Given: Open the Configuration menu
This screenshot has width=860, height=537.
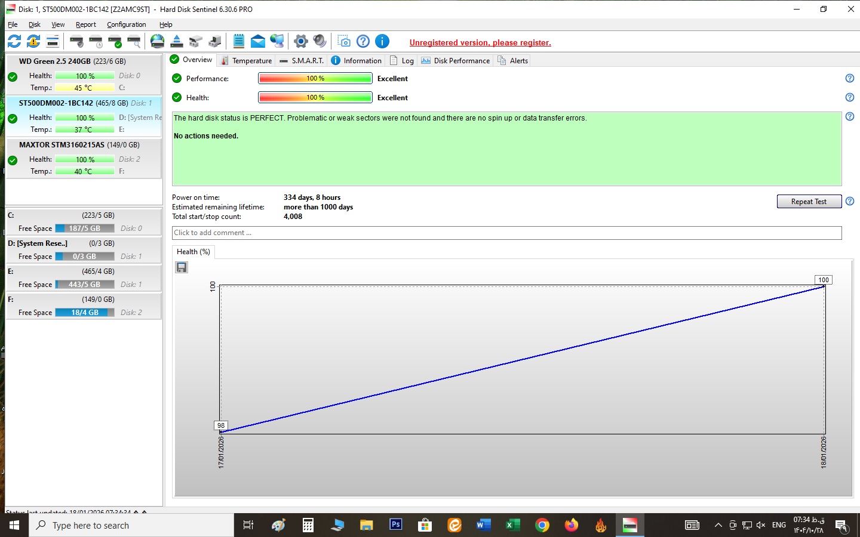Looking at the screenshot, I should [126, 24].
